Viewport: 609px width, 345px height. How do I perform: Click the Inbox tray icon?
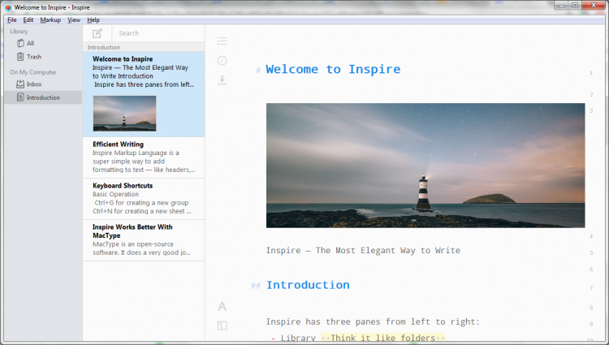pos(20,84)
